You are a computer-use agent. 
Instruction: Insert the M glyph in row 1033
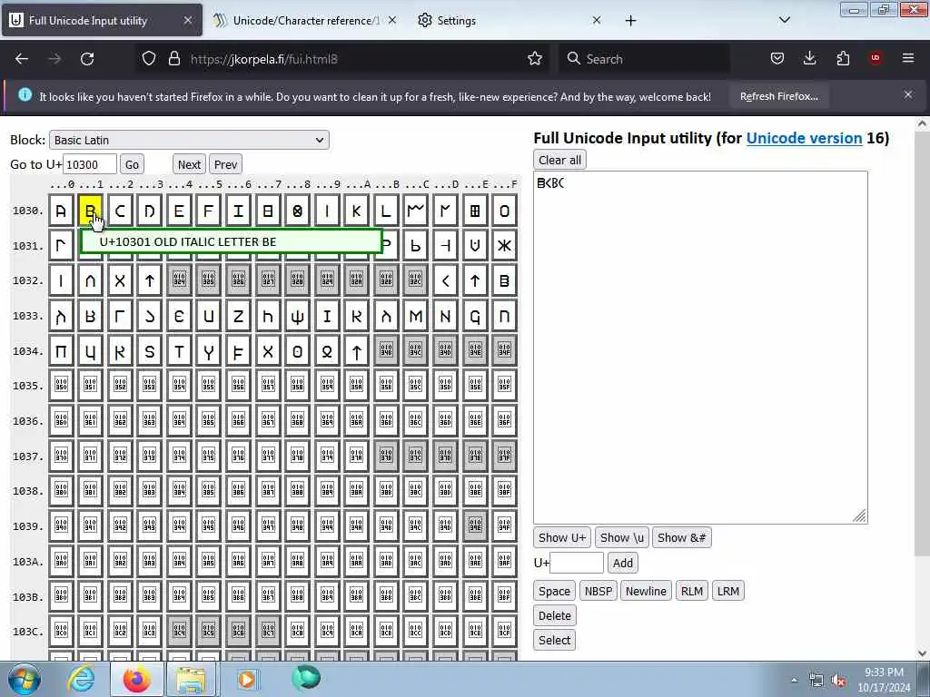[416, 316]
